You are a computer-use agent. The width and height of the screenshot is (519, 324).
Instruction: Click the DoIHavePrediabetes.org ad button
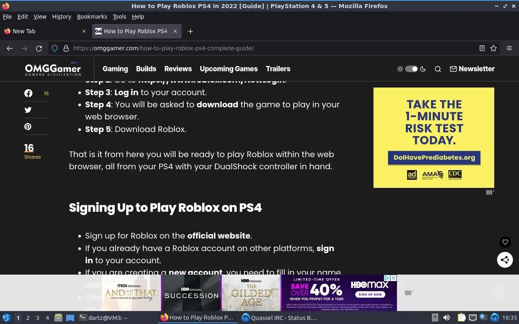434,158
